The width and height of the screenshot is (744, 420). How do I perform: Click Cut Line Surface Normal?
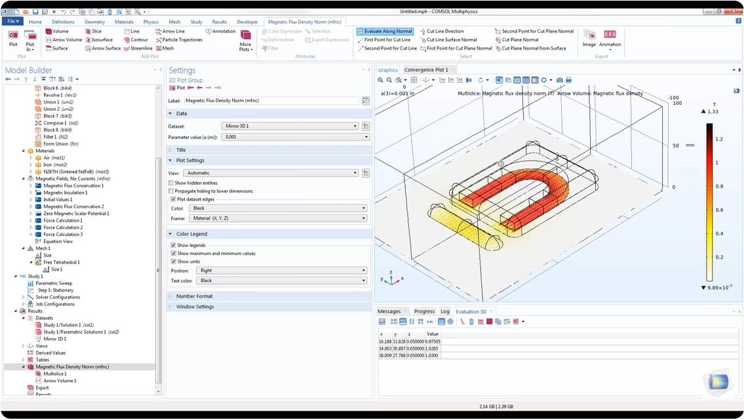(x=448, y=40)
